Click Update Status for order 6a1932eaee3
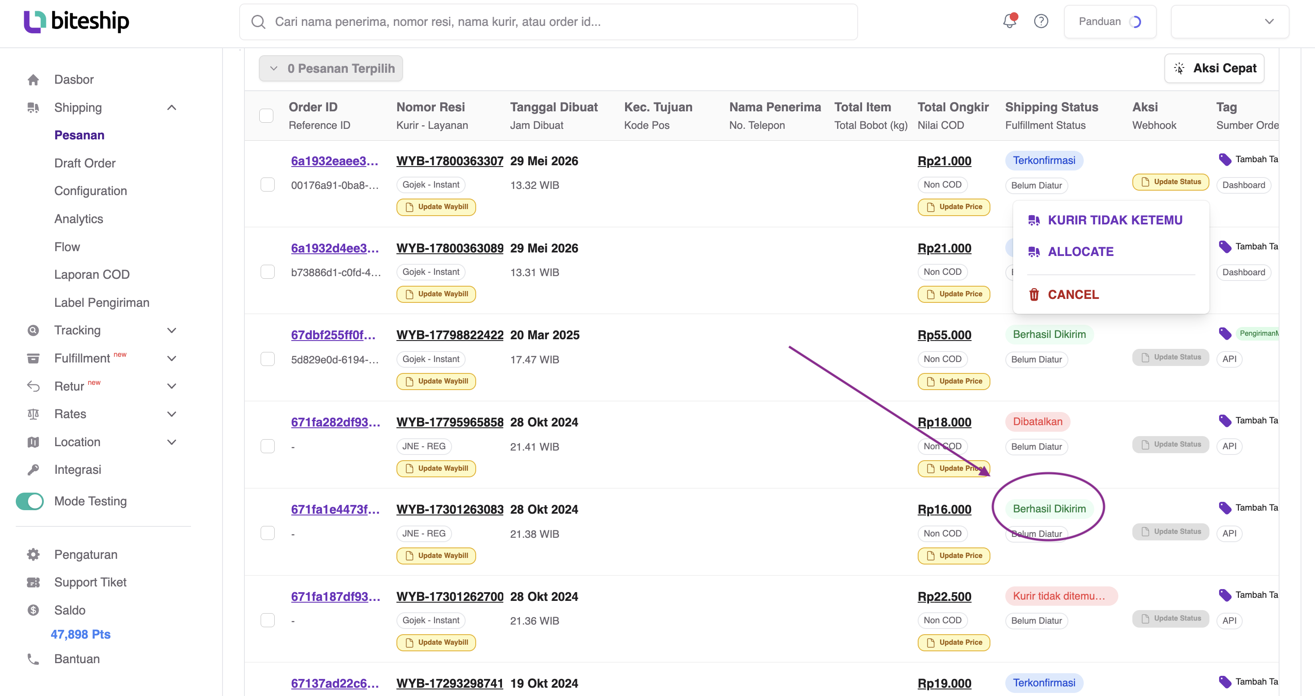The image size is (1315, 696). click(1170, 182)
